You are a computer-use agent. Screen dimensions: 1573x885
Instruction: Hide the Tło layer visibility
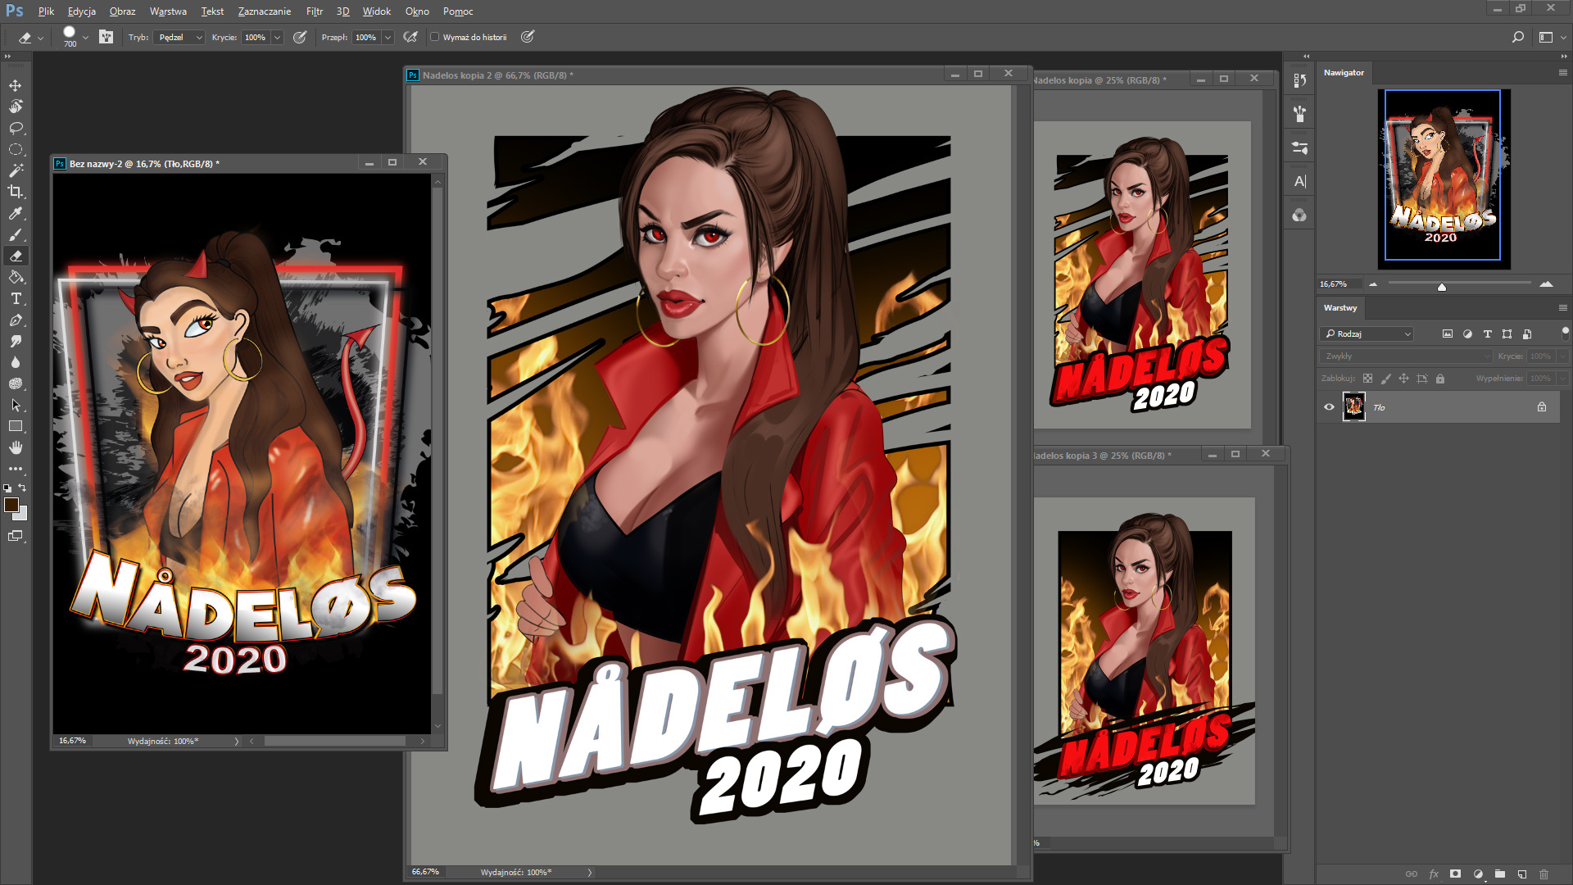coord(1329,407)
